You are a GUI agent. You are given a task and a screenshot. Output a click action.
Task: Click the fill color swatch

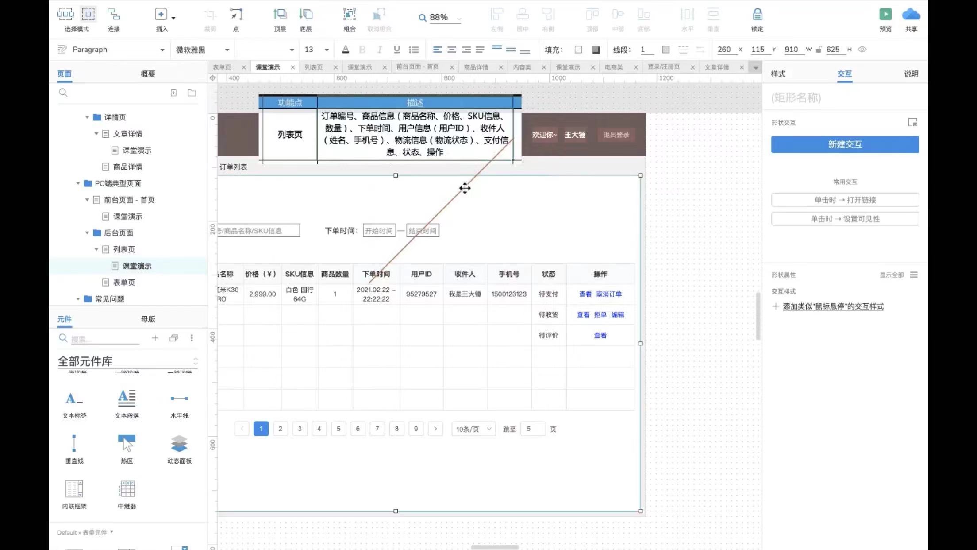pyautogui.click(x=578, y=50)
